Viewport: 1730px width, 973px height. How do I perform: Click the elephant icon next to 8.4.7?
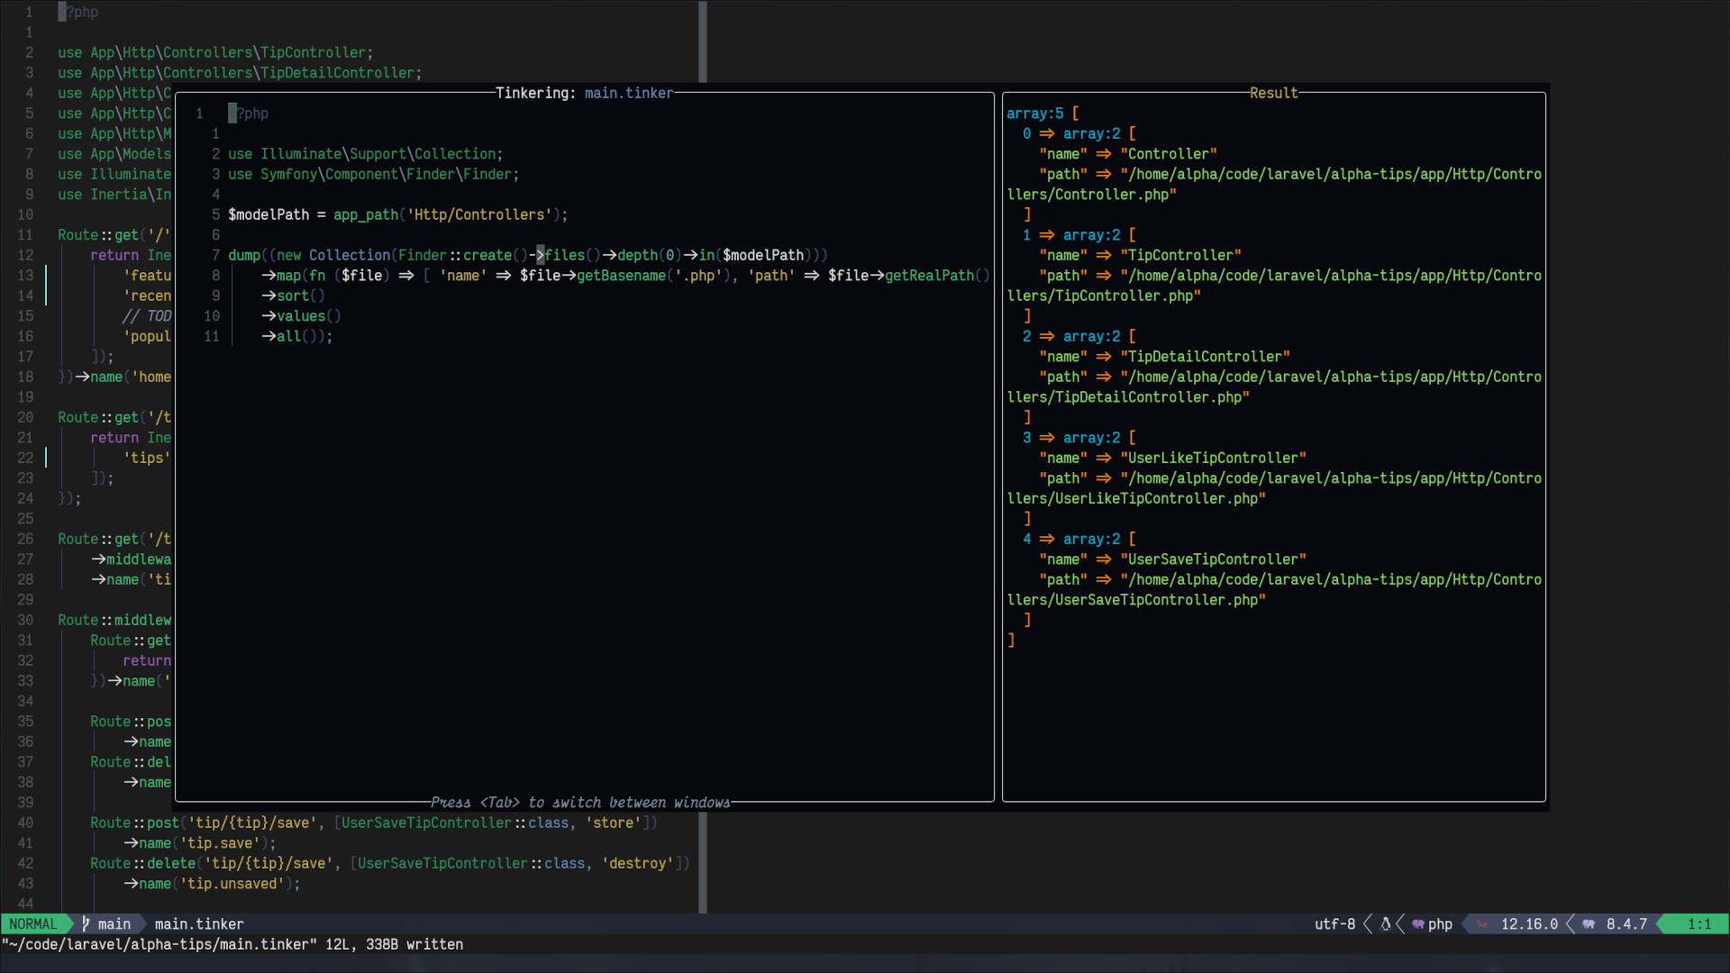(x=1589, y=924)
